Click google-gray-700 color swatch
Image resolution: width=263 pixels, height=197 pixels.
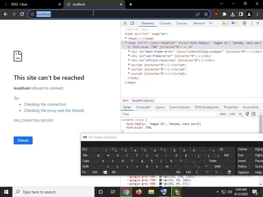coord(161,180)
